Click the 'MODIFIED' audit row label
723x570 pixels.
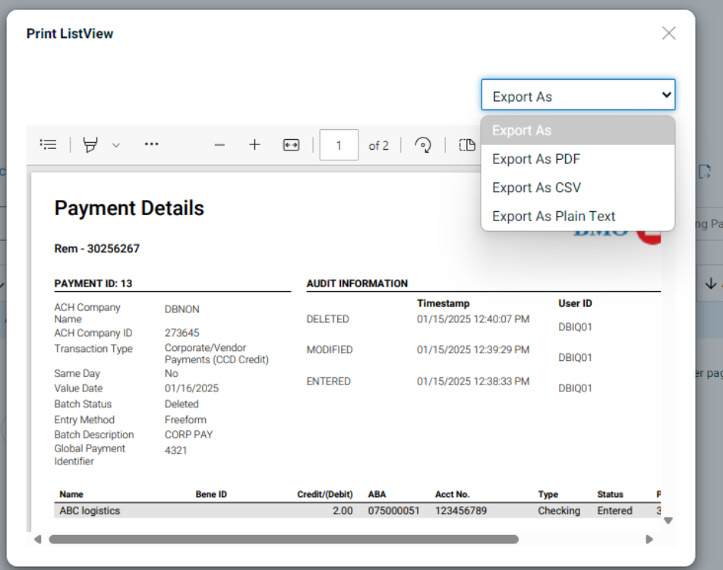coord(330,350)
